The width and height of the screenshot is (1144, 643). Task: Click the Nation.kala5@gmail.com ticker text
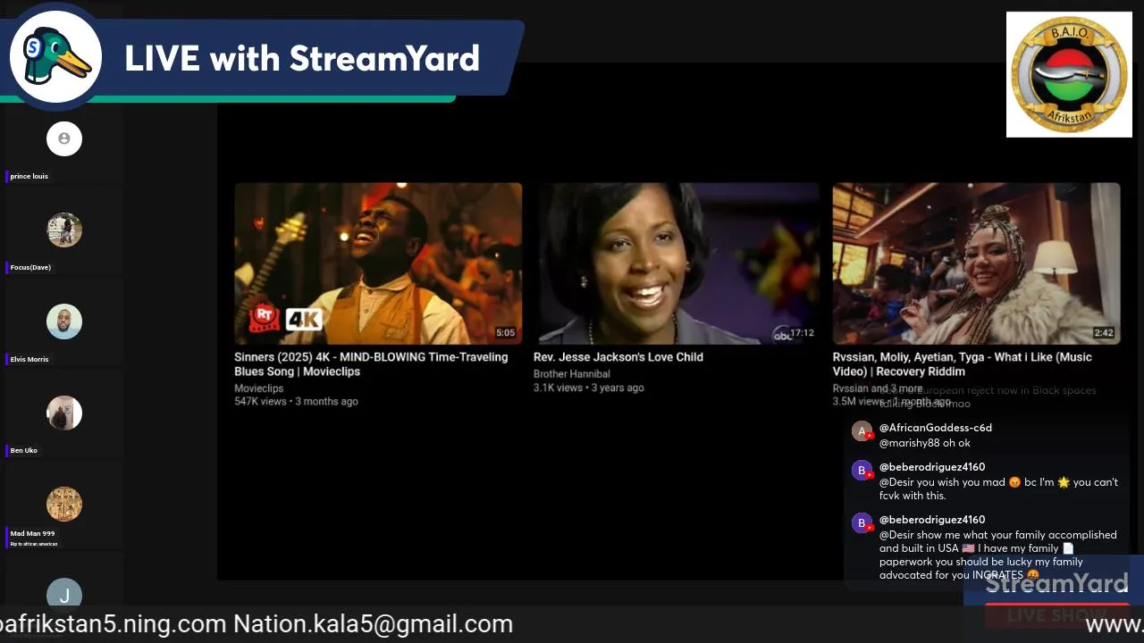[x=373, y=624]
